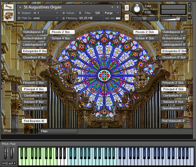
Task: Click the Pitch wheel
Action: [x=5, y=153]
